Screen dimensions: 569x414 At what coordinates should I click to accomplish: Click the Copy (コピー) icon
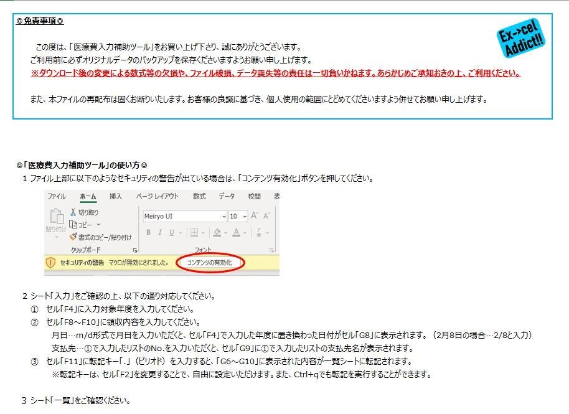click(x=73, y=225)
